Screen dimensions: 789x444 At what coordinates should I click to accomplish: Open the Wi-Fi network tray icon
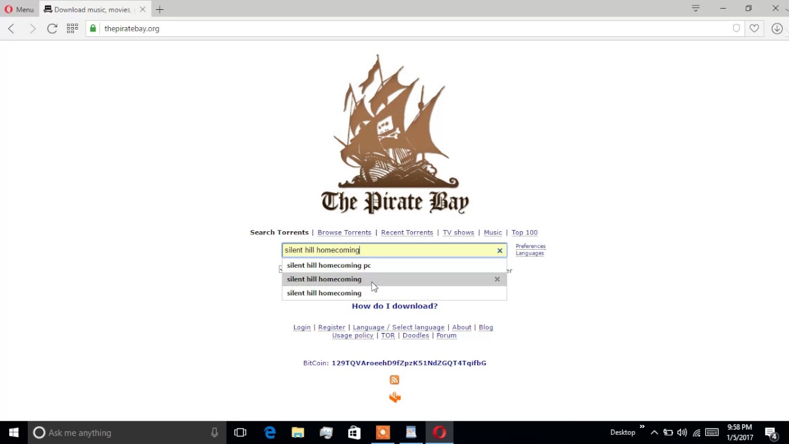[697, 432]
